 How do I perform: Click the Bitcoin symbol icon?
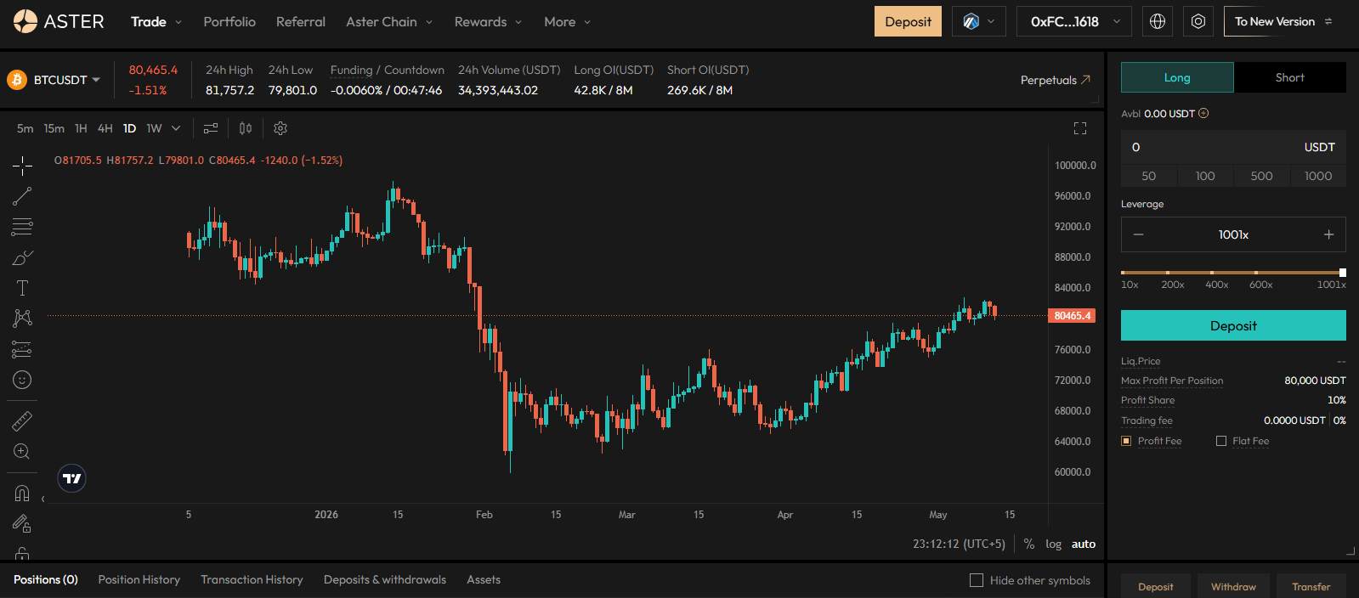point(17,80)
